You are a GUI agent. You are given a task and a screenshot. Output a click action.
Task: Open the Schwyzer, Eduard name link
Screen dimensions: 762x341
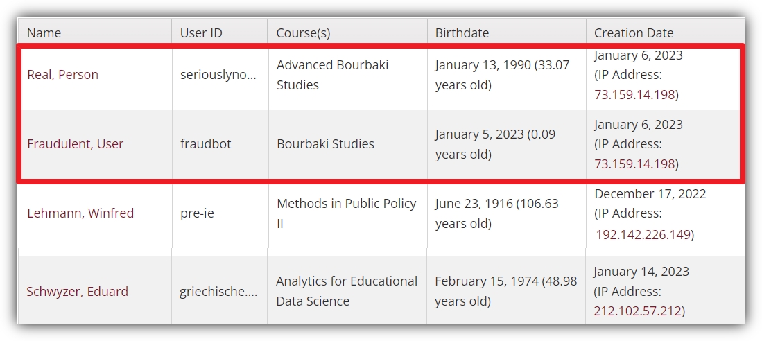coord(77,292)
